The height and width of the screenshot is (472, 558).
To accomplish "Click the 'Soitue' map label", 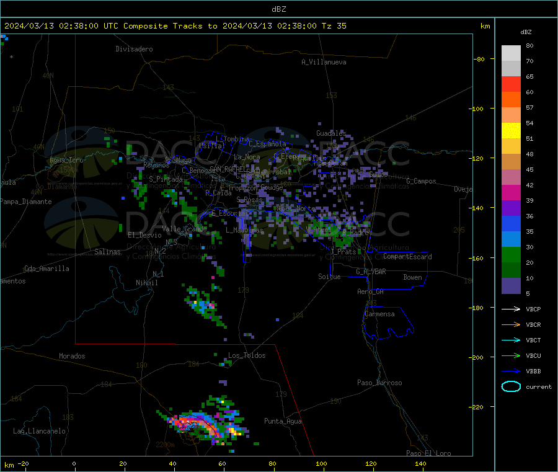I will [x=329, y=277].
